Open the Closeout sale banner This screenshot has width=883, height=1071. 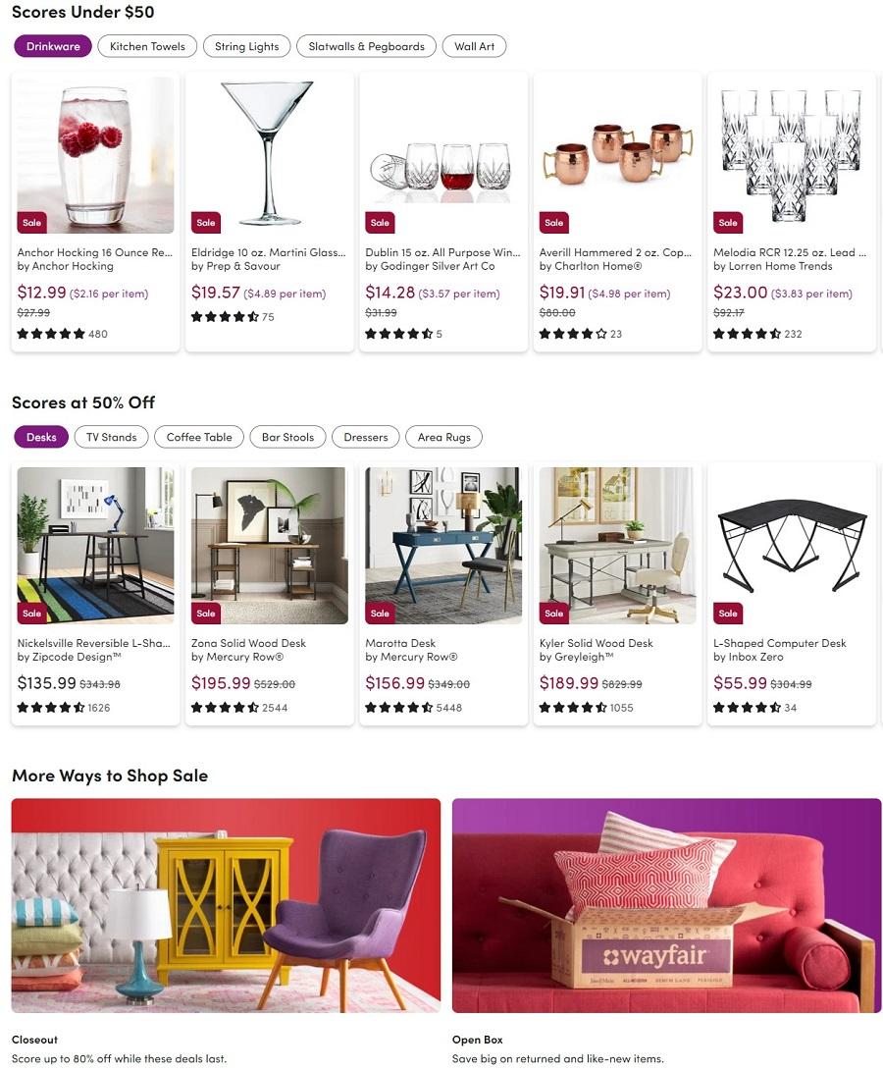(x=226, y=906)
